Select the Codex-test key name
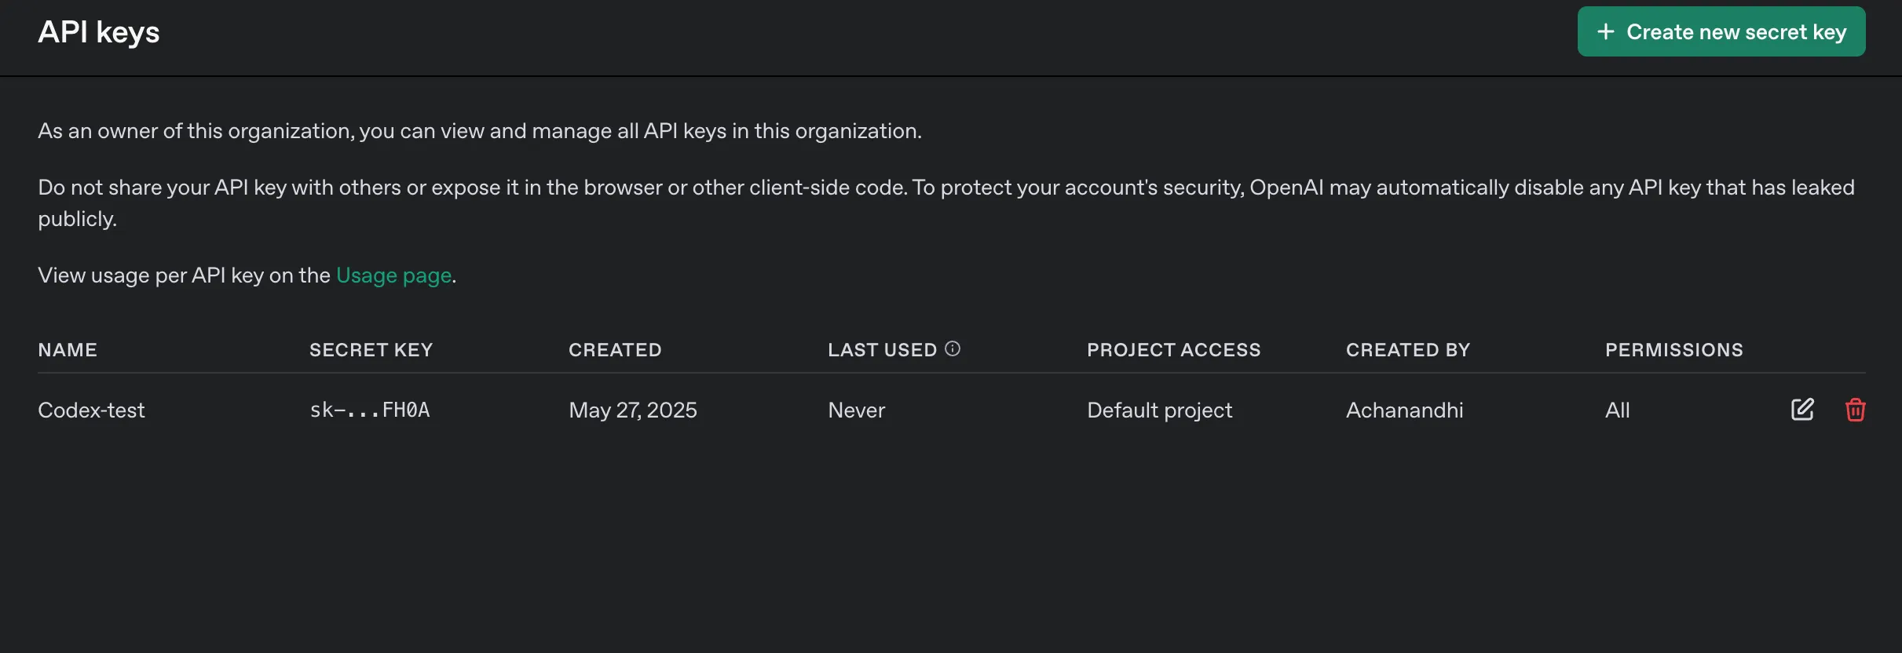This screenshot has height=653, width=1902. (x=91, y=410)
